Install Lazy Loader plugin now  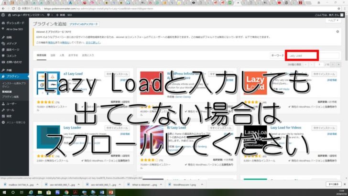[117, 128]
